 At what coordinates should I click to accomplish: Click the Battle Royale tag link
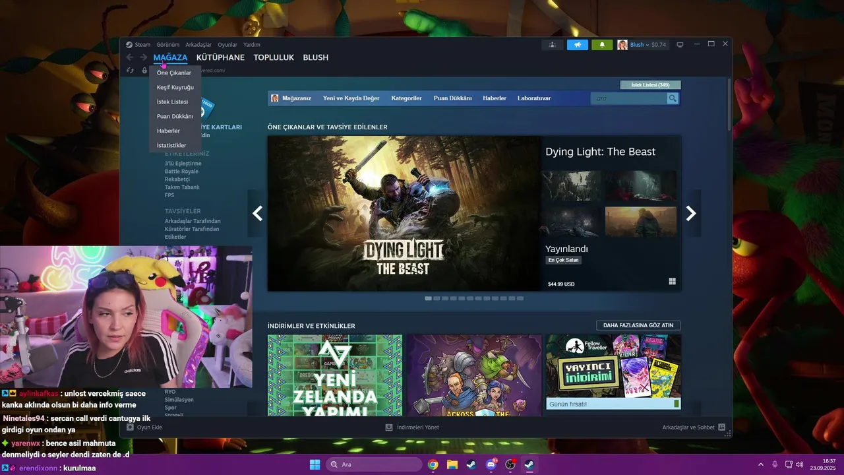point(181,172)
